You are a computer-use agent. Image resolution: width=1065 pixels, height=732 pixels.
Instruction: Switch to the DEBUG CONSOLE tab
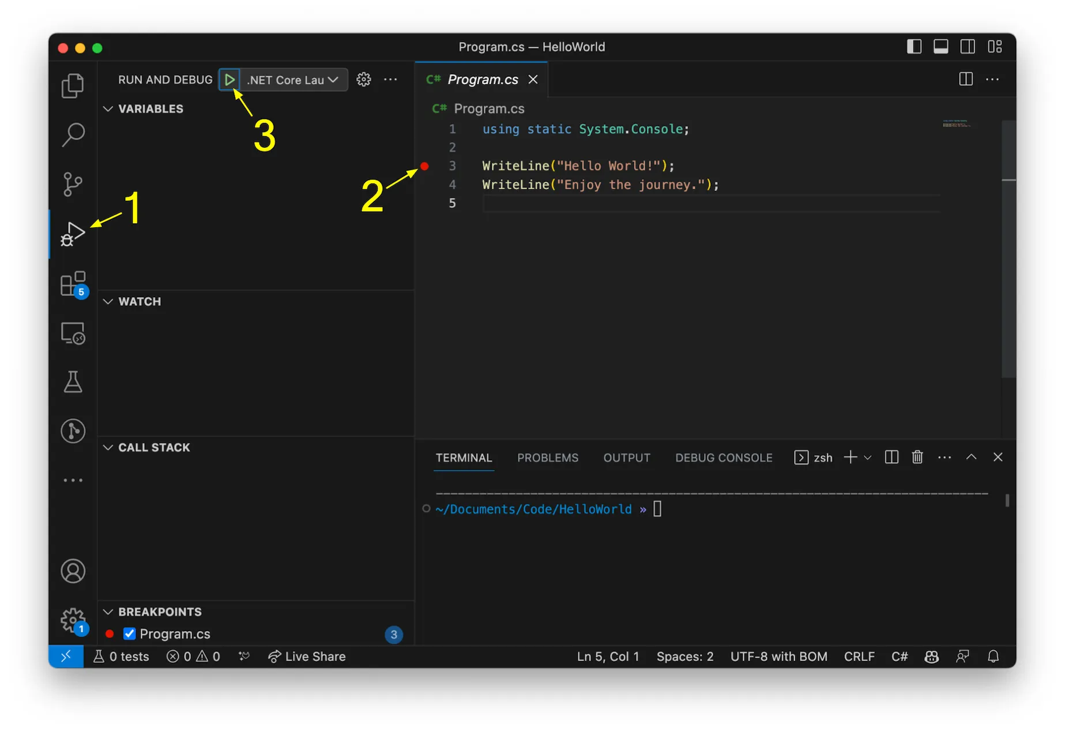[724, 457]
